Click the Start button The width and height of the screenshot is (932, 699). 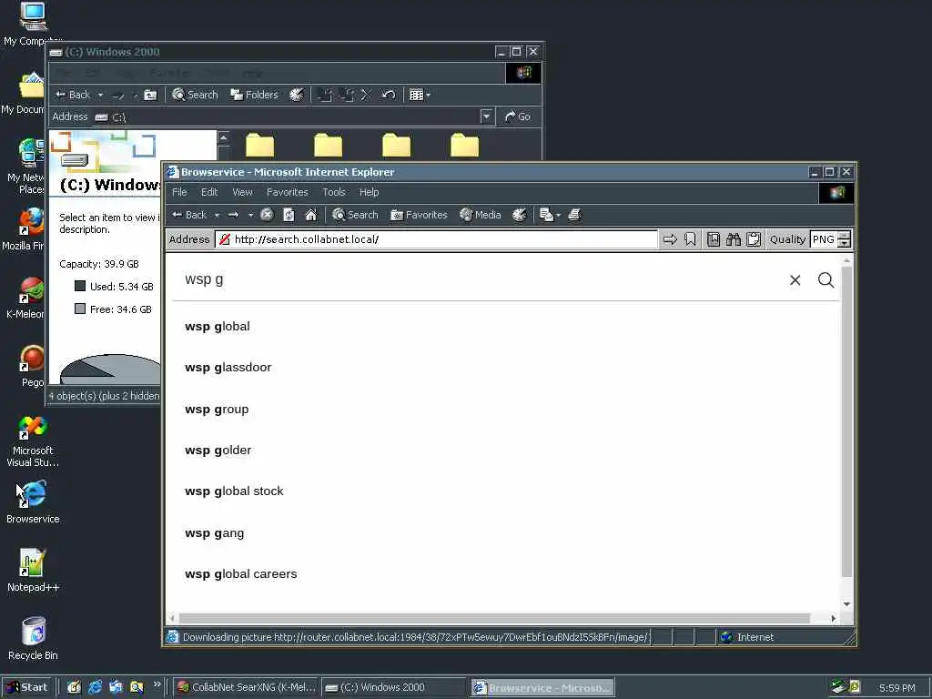point(27,687)
